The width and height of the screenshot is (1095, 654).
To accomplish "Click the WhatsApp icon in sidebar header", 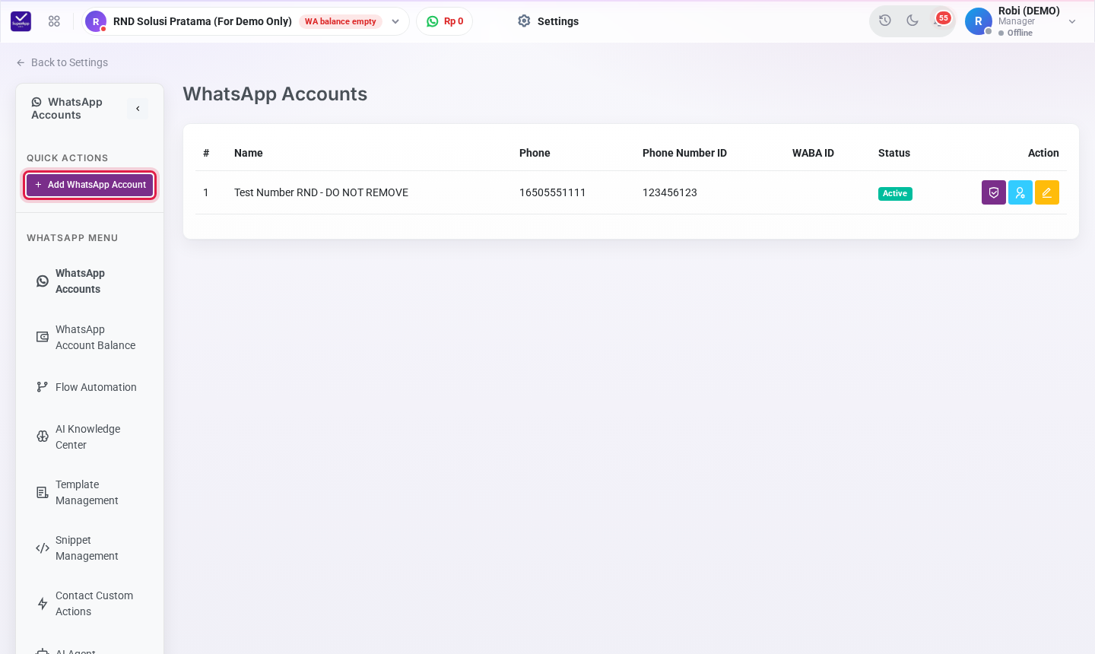I will (x=36, y=102).
